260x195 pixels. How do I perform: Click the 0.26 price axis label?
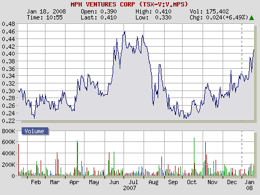[x=8, y=106]
